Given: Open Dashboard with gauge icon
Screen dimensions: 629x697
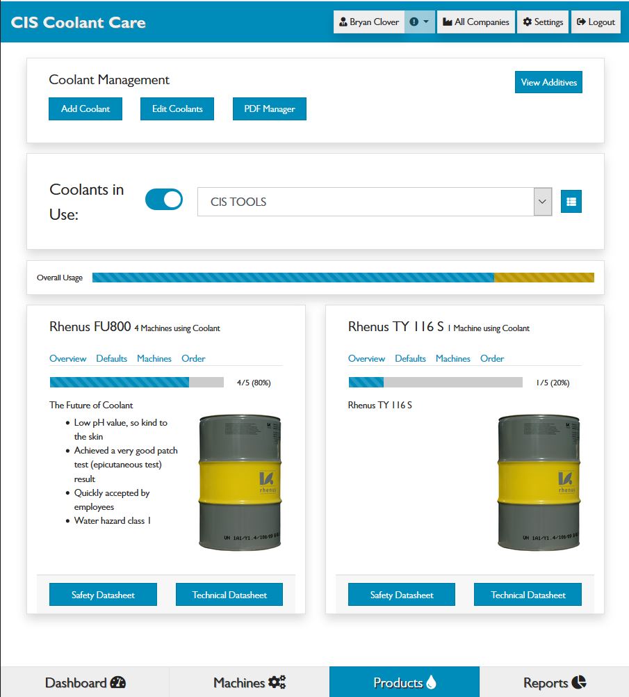Looking at the screenshot, I should click(x=85, y=682).
